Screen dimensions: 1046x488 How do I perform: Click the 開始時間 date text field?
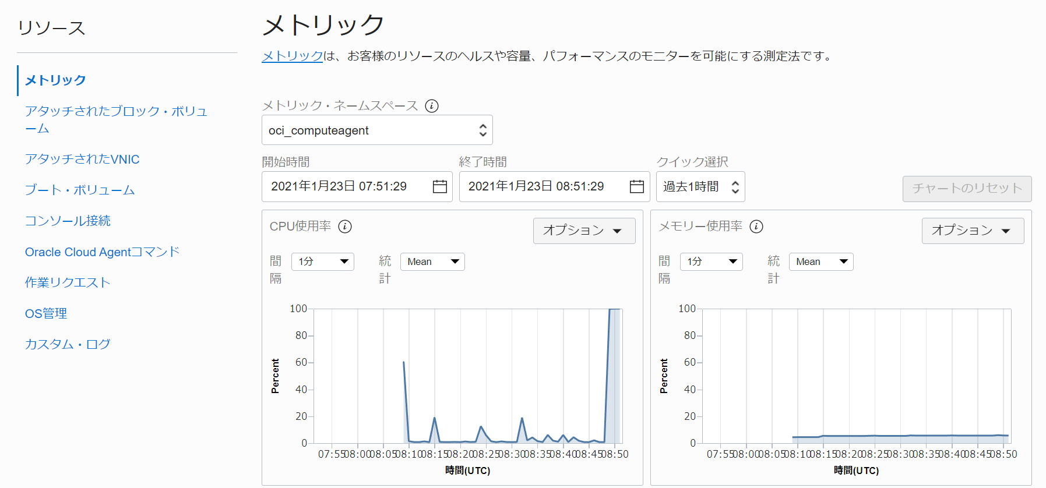(x=347, y=186)
